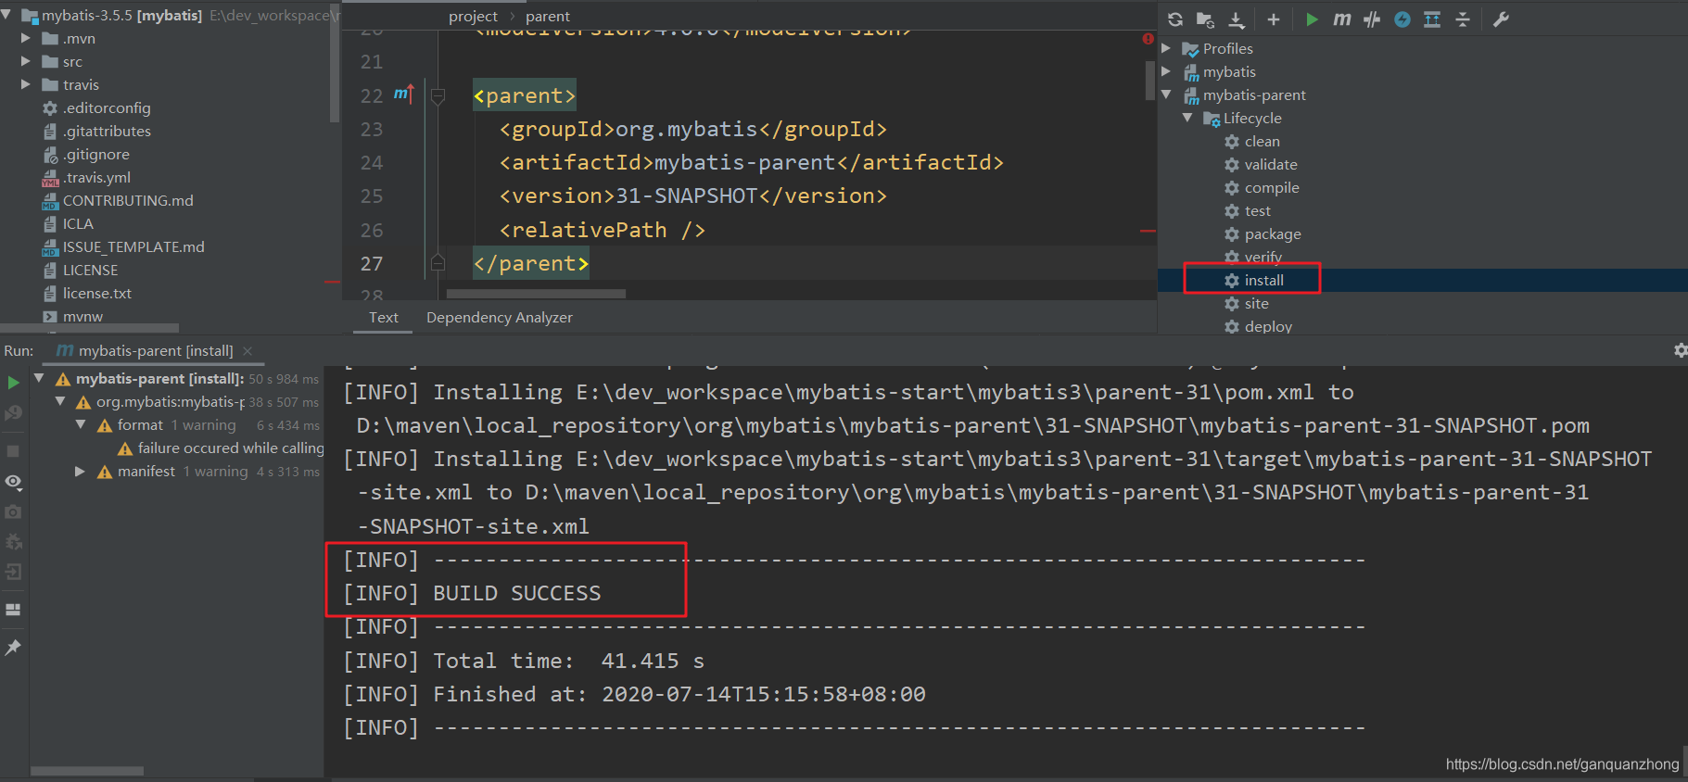Expand the src folder
This screenshot has height=782, width=1688.
pos(26,61)
